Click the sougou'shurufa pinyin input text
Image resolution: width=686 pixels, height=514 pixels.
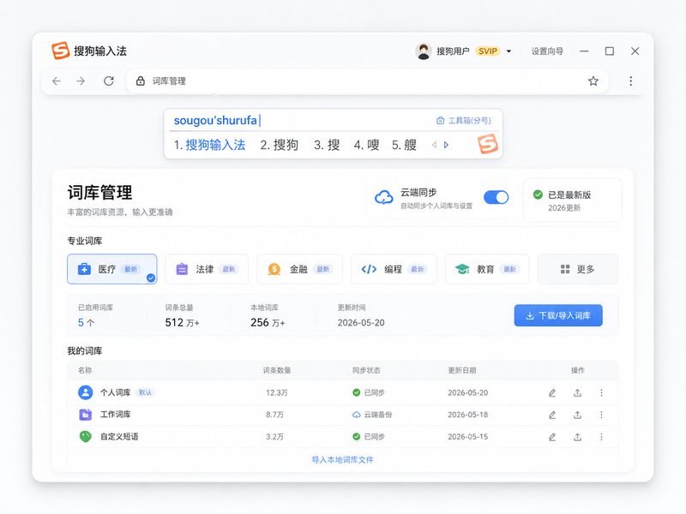(215, 120)
